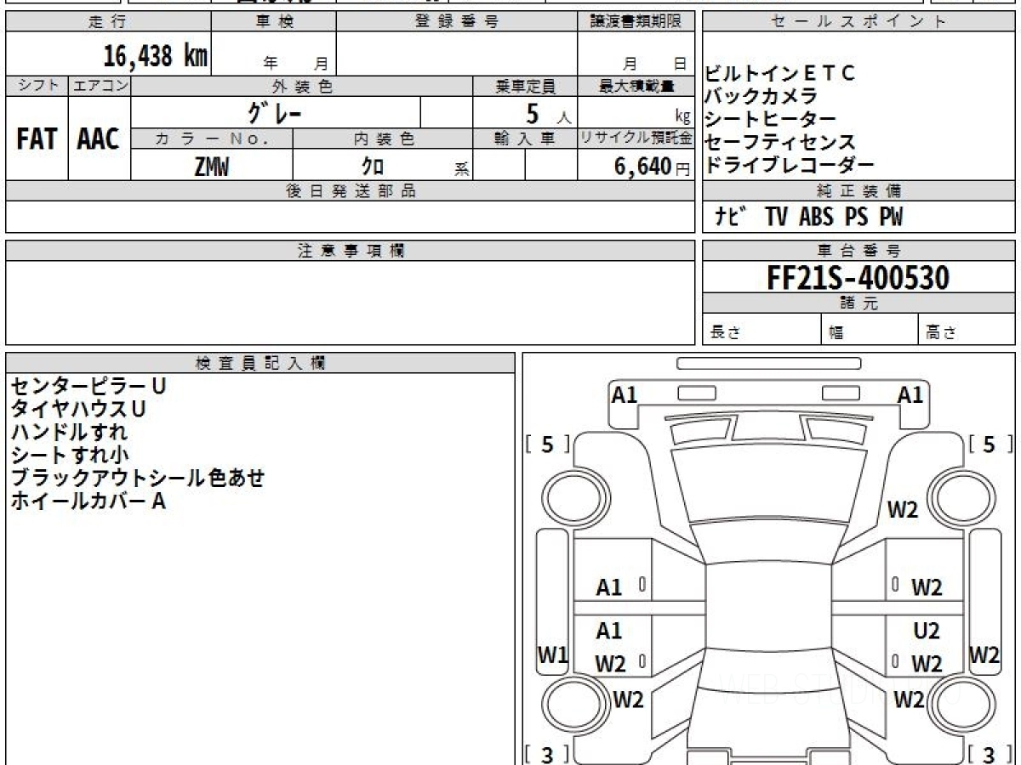Viewport: 1021px width, 765px height.
Task: Click the リサイクル預託金 header
Action: 636,139
